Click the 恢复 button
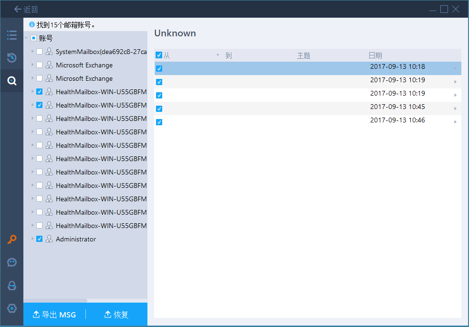This screenshot has width=469, height=327. pos(116,314)
